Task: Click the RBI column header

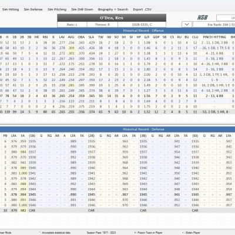Action: point(45,37)
